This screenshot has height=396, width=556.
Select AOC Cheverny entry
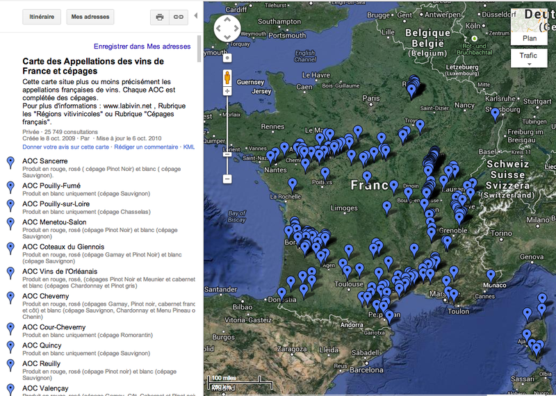[x=45, y=296]
